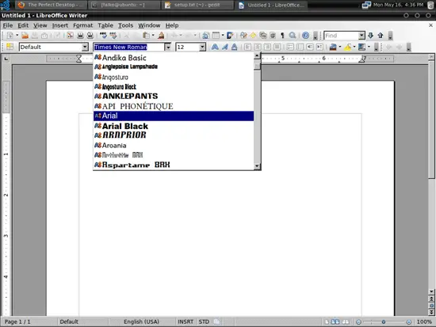Screen dimensions: 436x327
Task: Click the Bold formatting icon
Action: click(215, 47)
